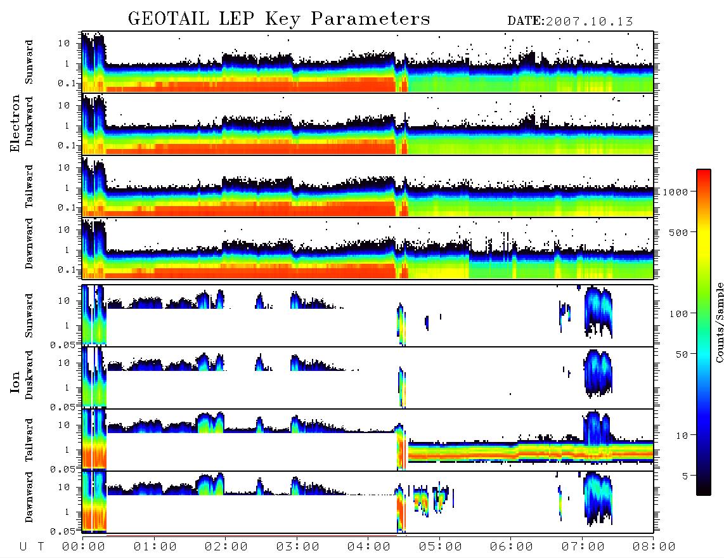Select the Ion Sunward spectrogram panel
The width and height of the screenshot is (724, 558).
368,315
